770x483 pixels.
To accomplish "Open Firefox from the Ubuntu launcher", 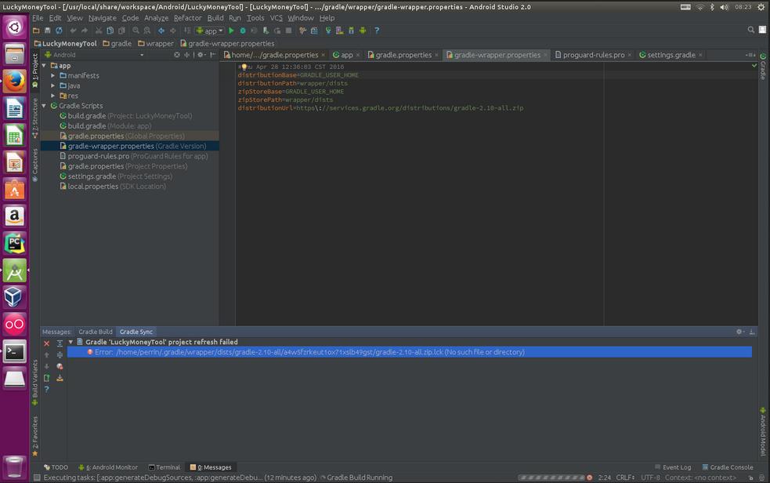I will point(15,82).
